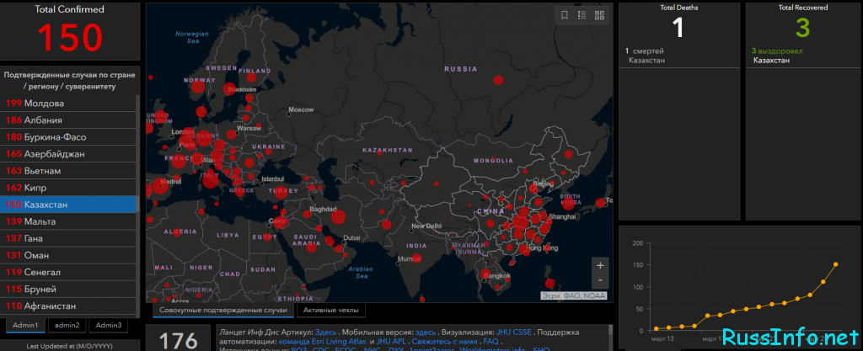This screenshot has width=863, height=351.
Task: Click the Эсри, ФАО, NOAA attribution
Action: coord(572,295)
